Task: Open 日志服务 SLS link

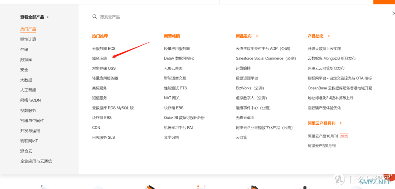Action: click(x=104, y=138)
